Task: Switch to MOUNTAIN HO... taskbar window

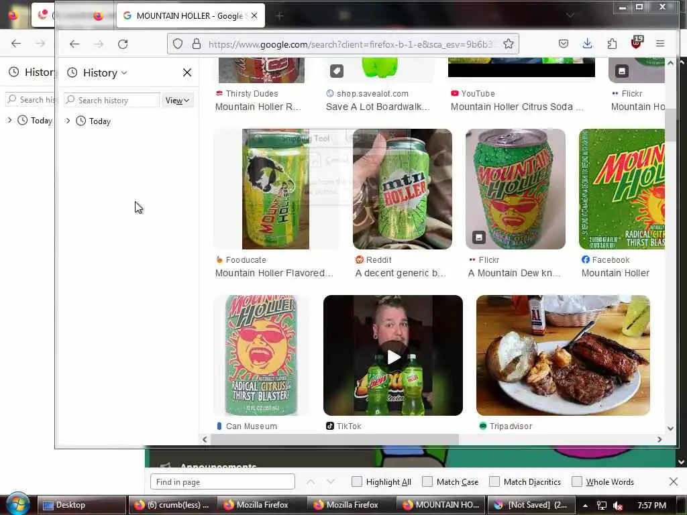Action: click(441, 505)
